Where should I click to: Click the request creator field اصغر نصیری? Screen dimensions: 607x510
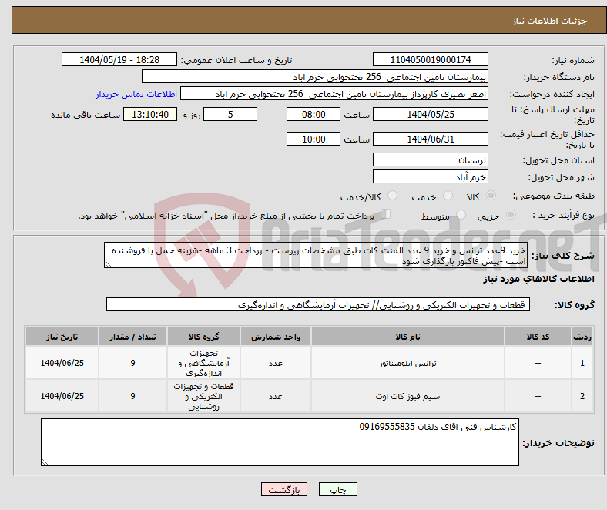(x=334, y=94)
